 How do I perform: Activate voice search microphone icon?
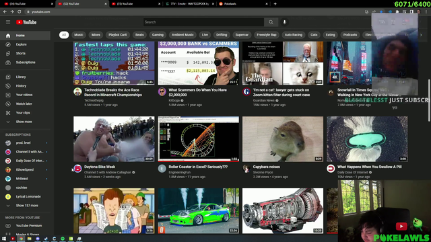point(284,22)
